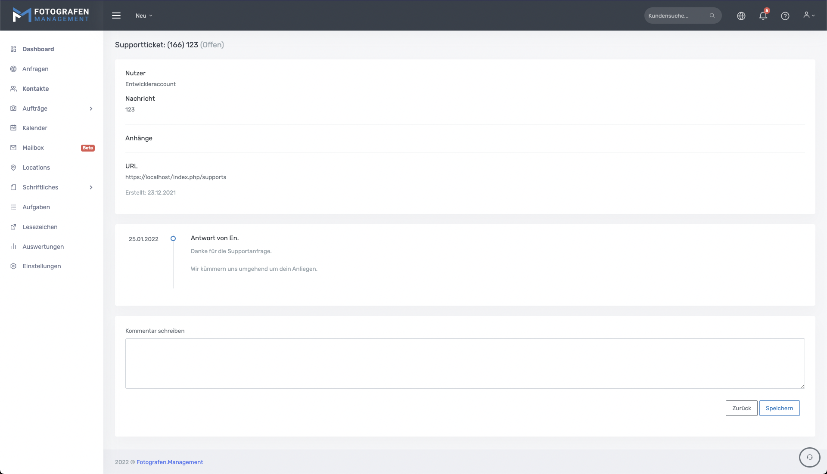The height and width of the screenshot is (474, 827).
Task: Click the Kalender calendar icon
Action: pyautogui.click(x=13, y=128)
